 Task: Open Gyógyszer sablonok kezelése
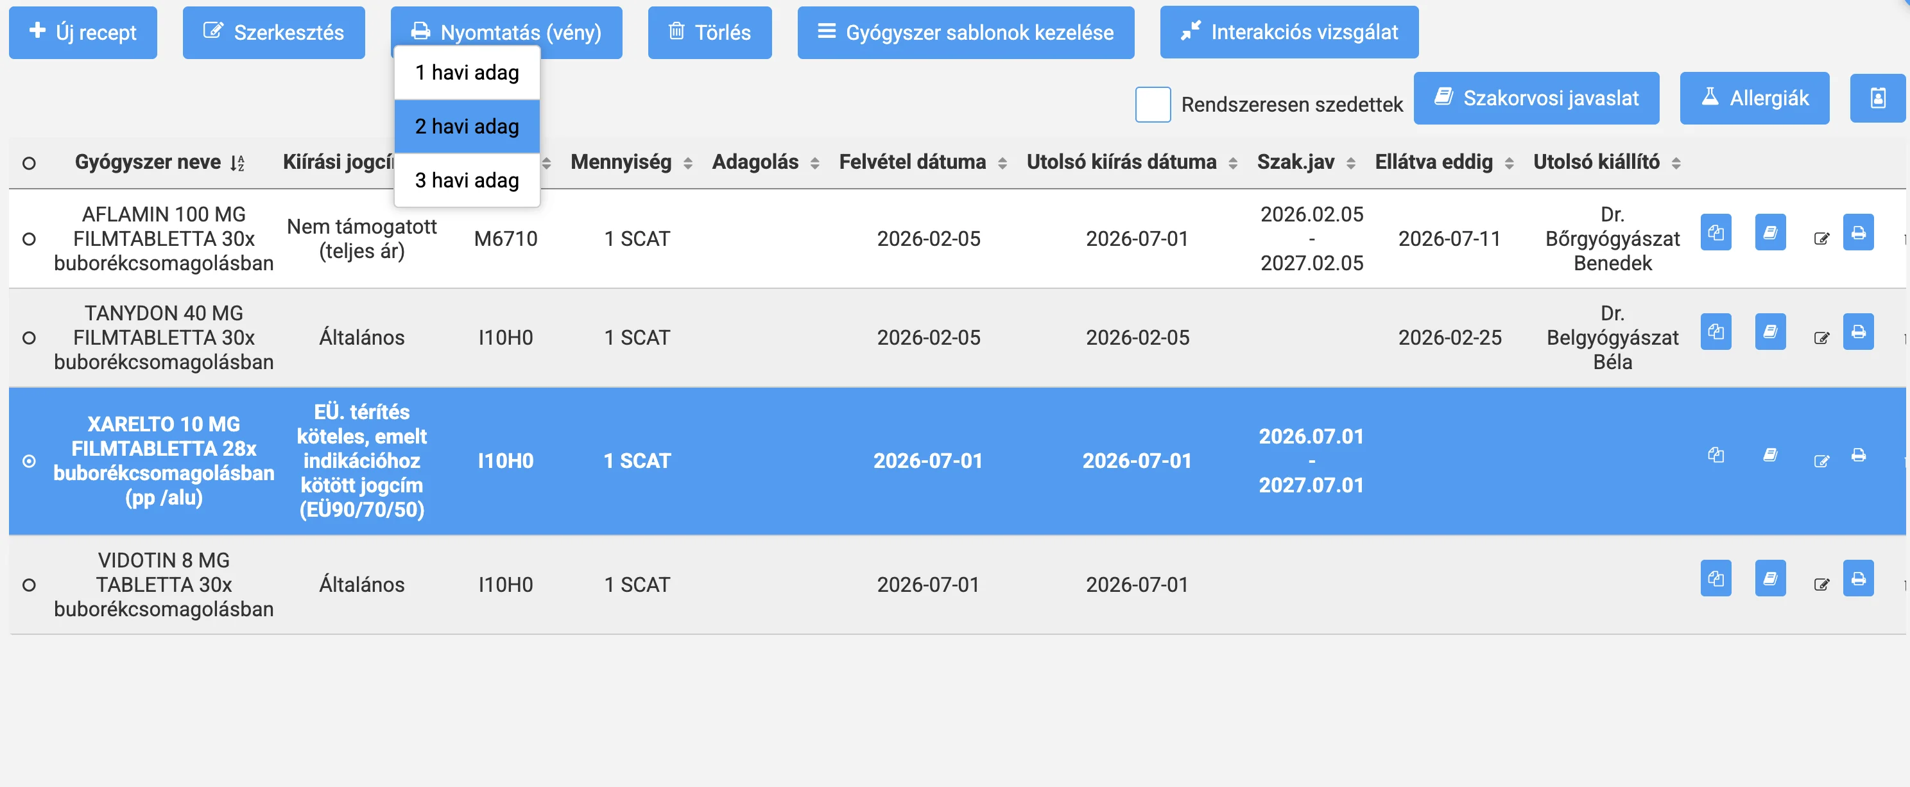[965, 32]
